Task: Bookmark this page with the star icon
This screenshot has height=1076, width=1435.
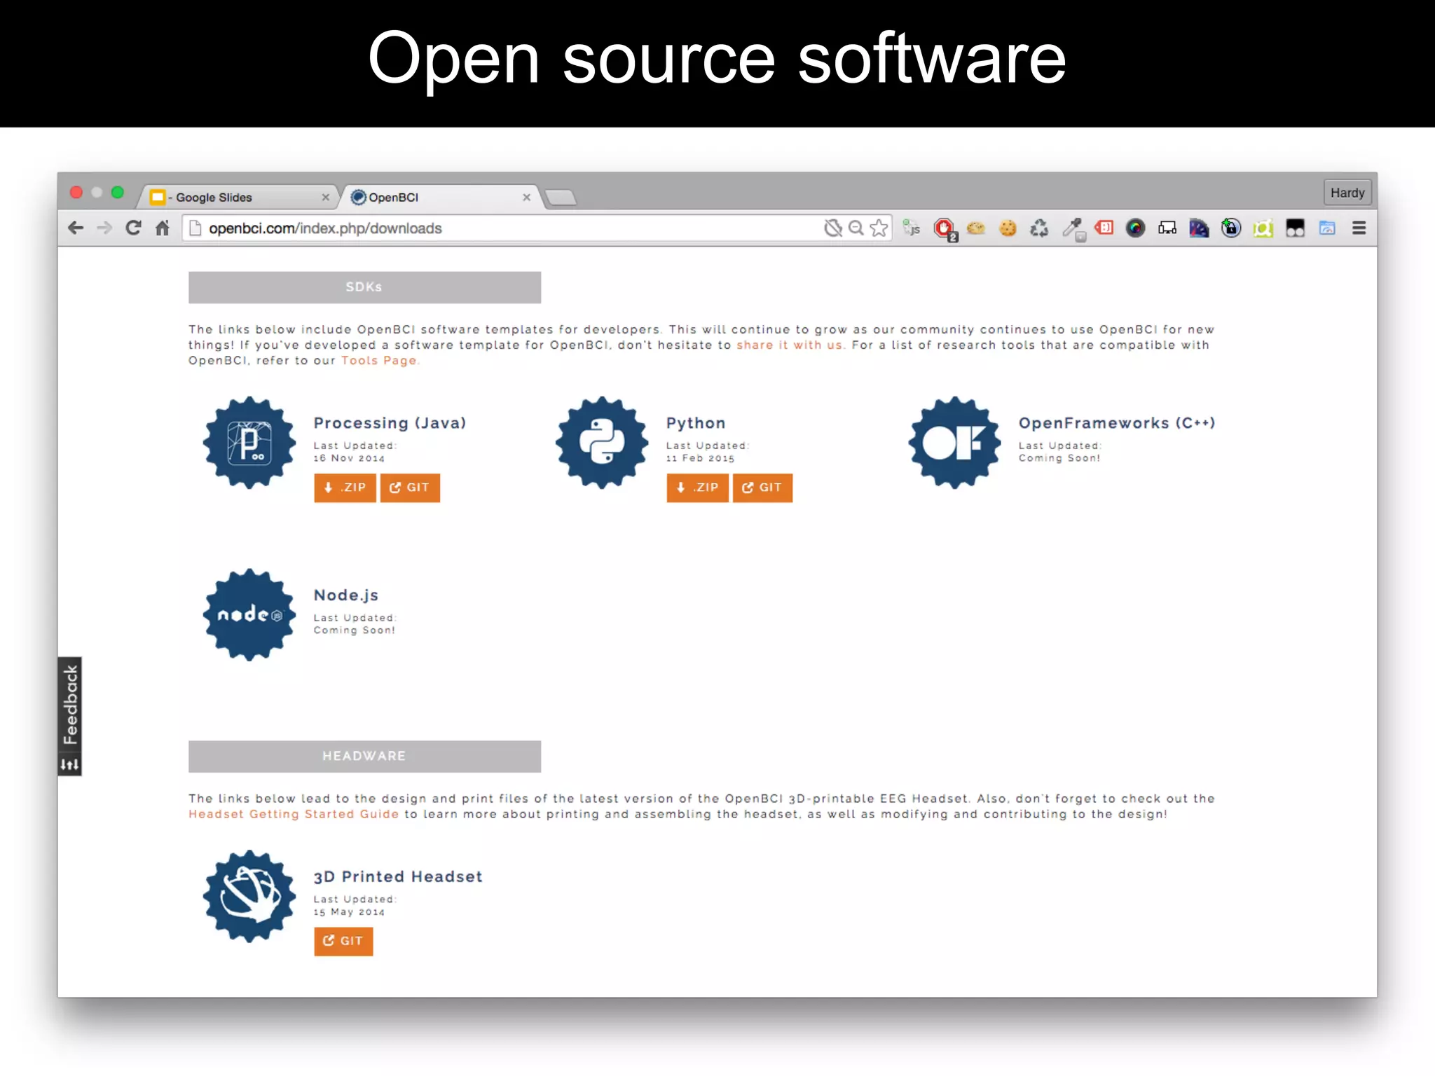Action: 879,228
